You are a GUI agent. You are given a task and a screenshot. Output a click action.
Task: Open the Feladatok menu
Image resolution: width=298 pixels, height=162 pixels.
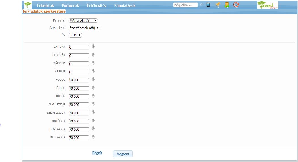tap(45, 5)
